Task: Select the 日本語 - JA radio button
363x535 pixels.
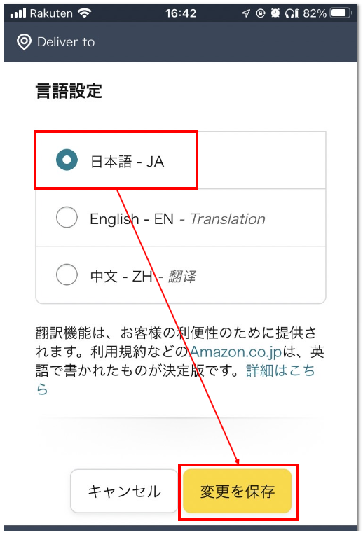Action: coord(67,160)
